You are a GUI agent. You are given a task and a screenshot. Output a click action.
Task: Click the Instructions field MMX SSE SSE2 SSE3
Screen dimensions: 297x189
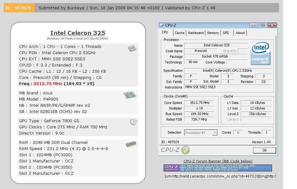[x=228, y=87]
